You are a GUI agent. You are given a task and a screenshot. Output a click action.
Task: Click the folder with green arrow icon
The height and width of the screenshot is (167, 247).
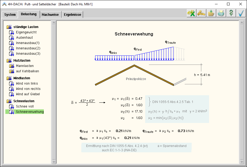click(211, 13)
